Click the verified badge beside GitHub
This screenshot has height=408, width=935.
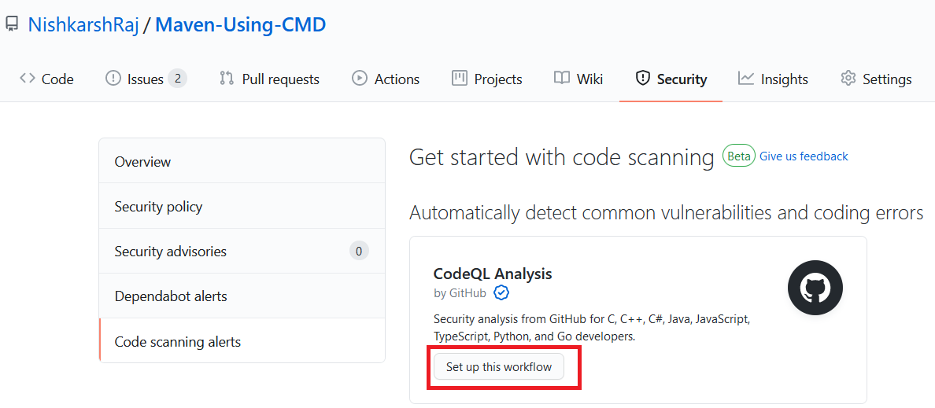pos(501,293)
